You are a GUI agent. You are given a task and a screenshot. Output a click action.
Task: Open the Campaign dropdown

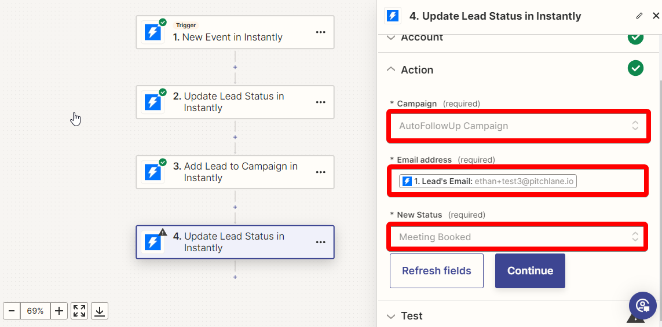pyautogui.click(x=518, y=126)
